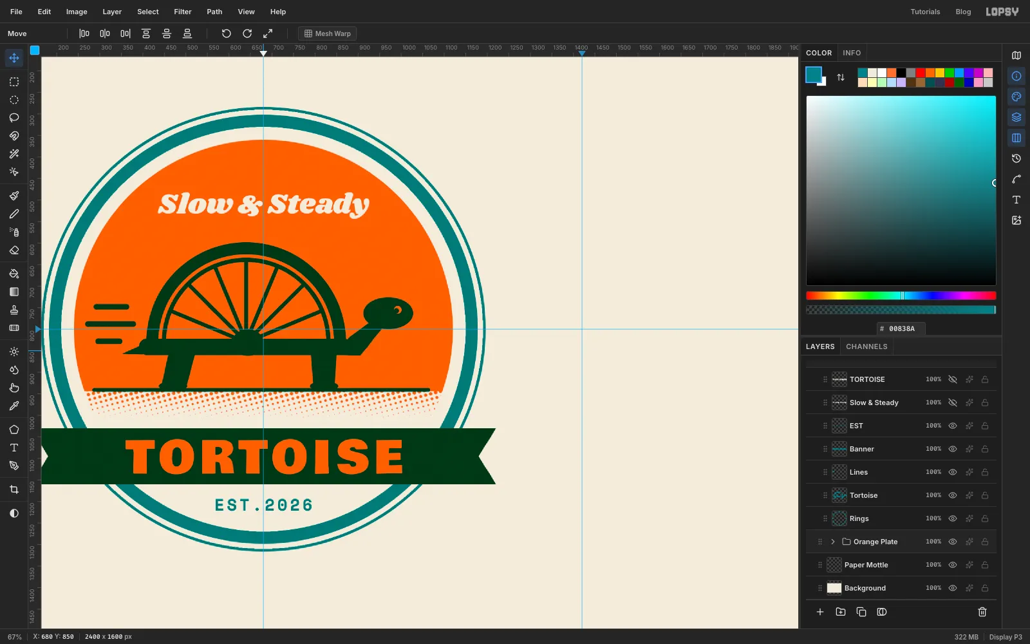Select the Paint Bucket tool

point(14,274)
